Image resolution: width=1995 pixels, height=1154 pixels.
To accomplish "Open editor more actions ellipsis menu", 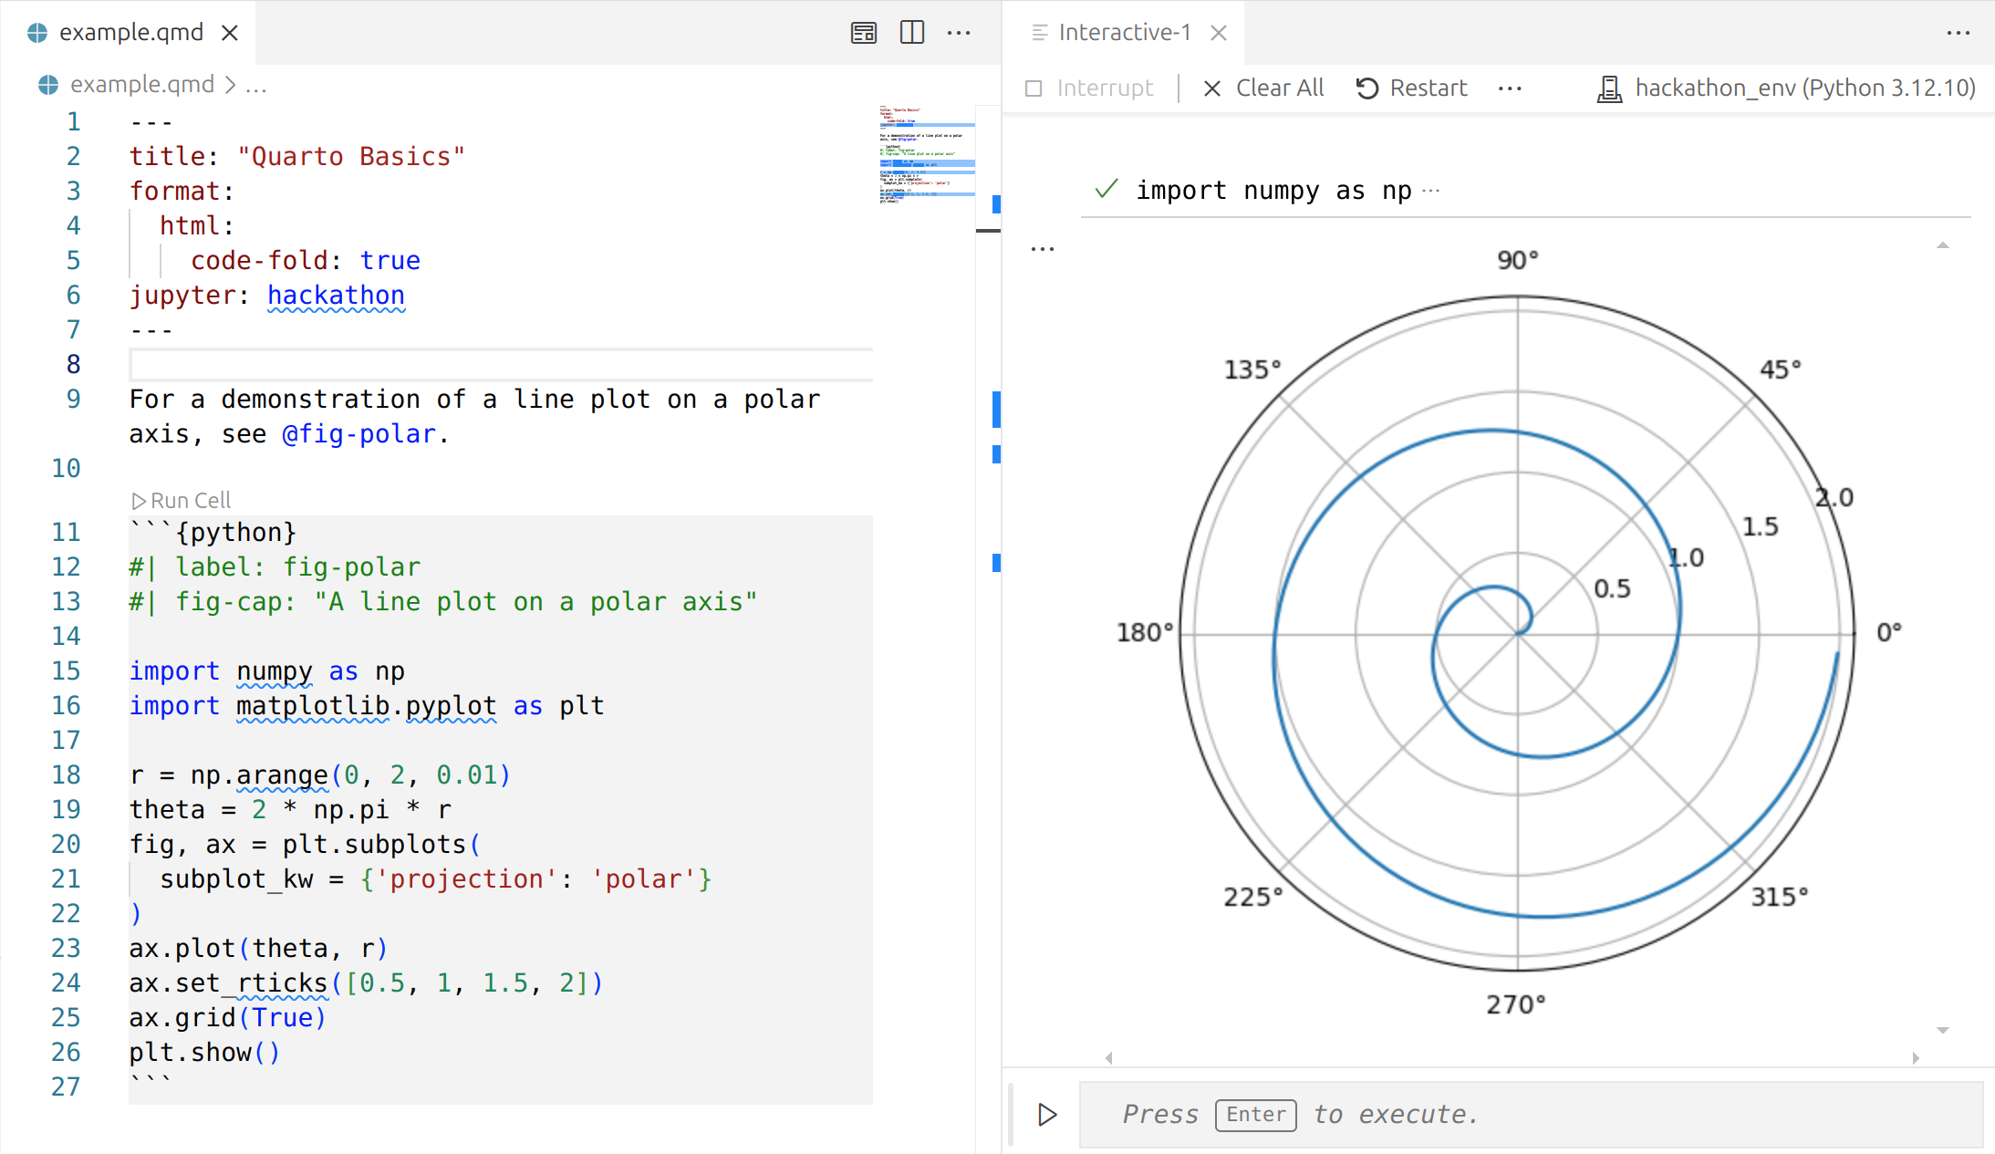I will 959,33.
